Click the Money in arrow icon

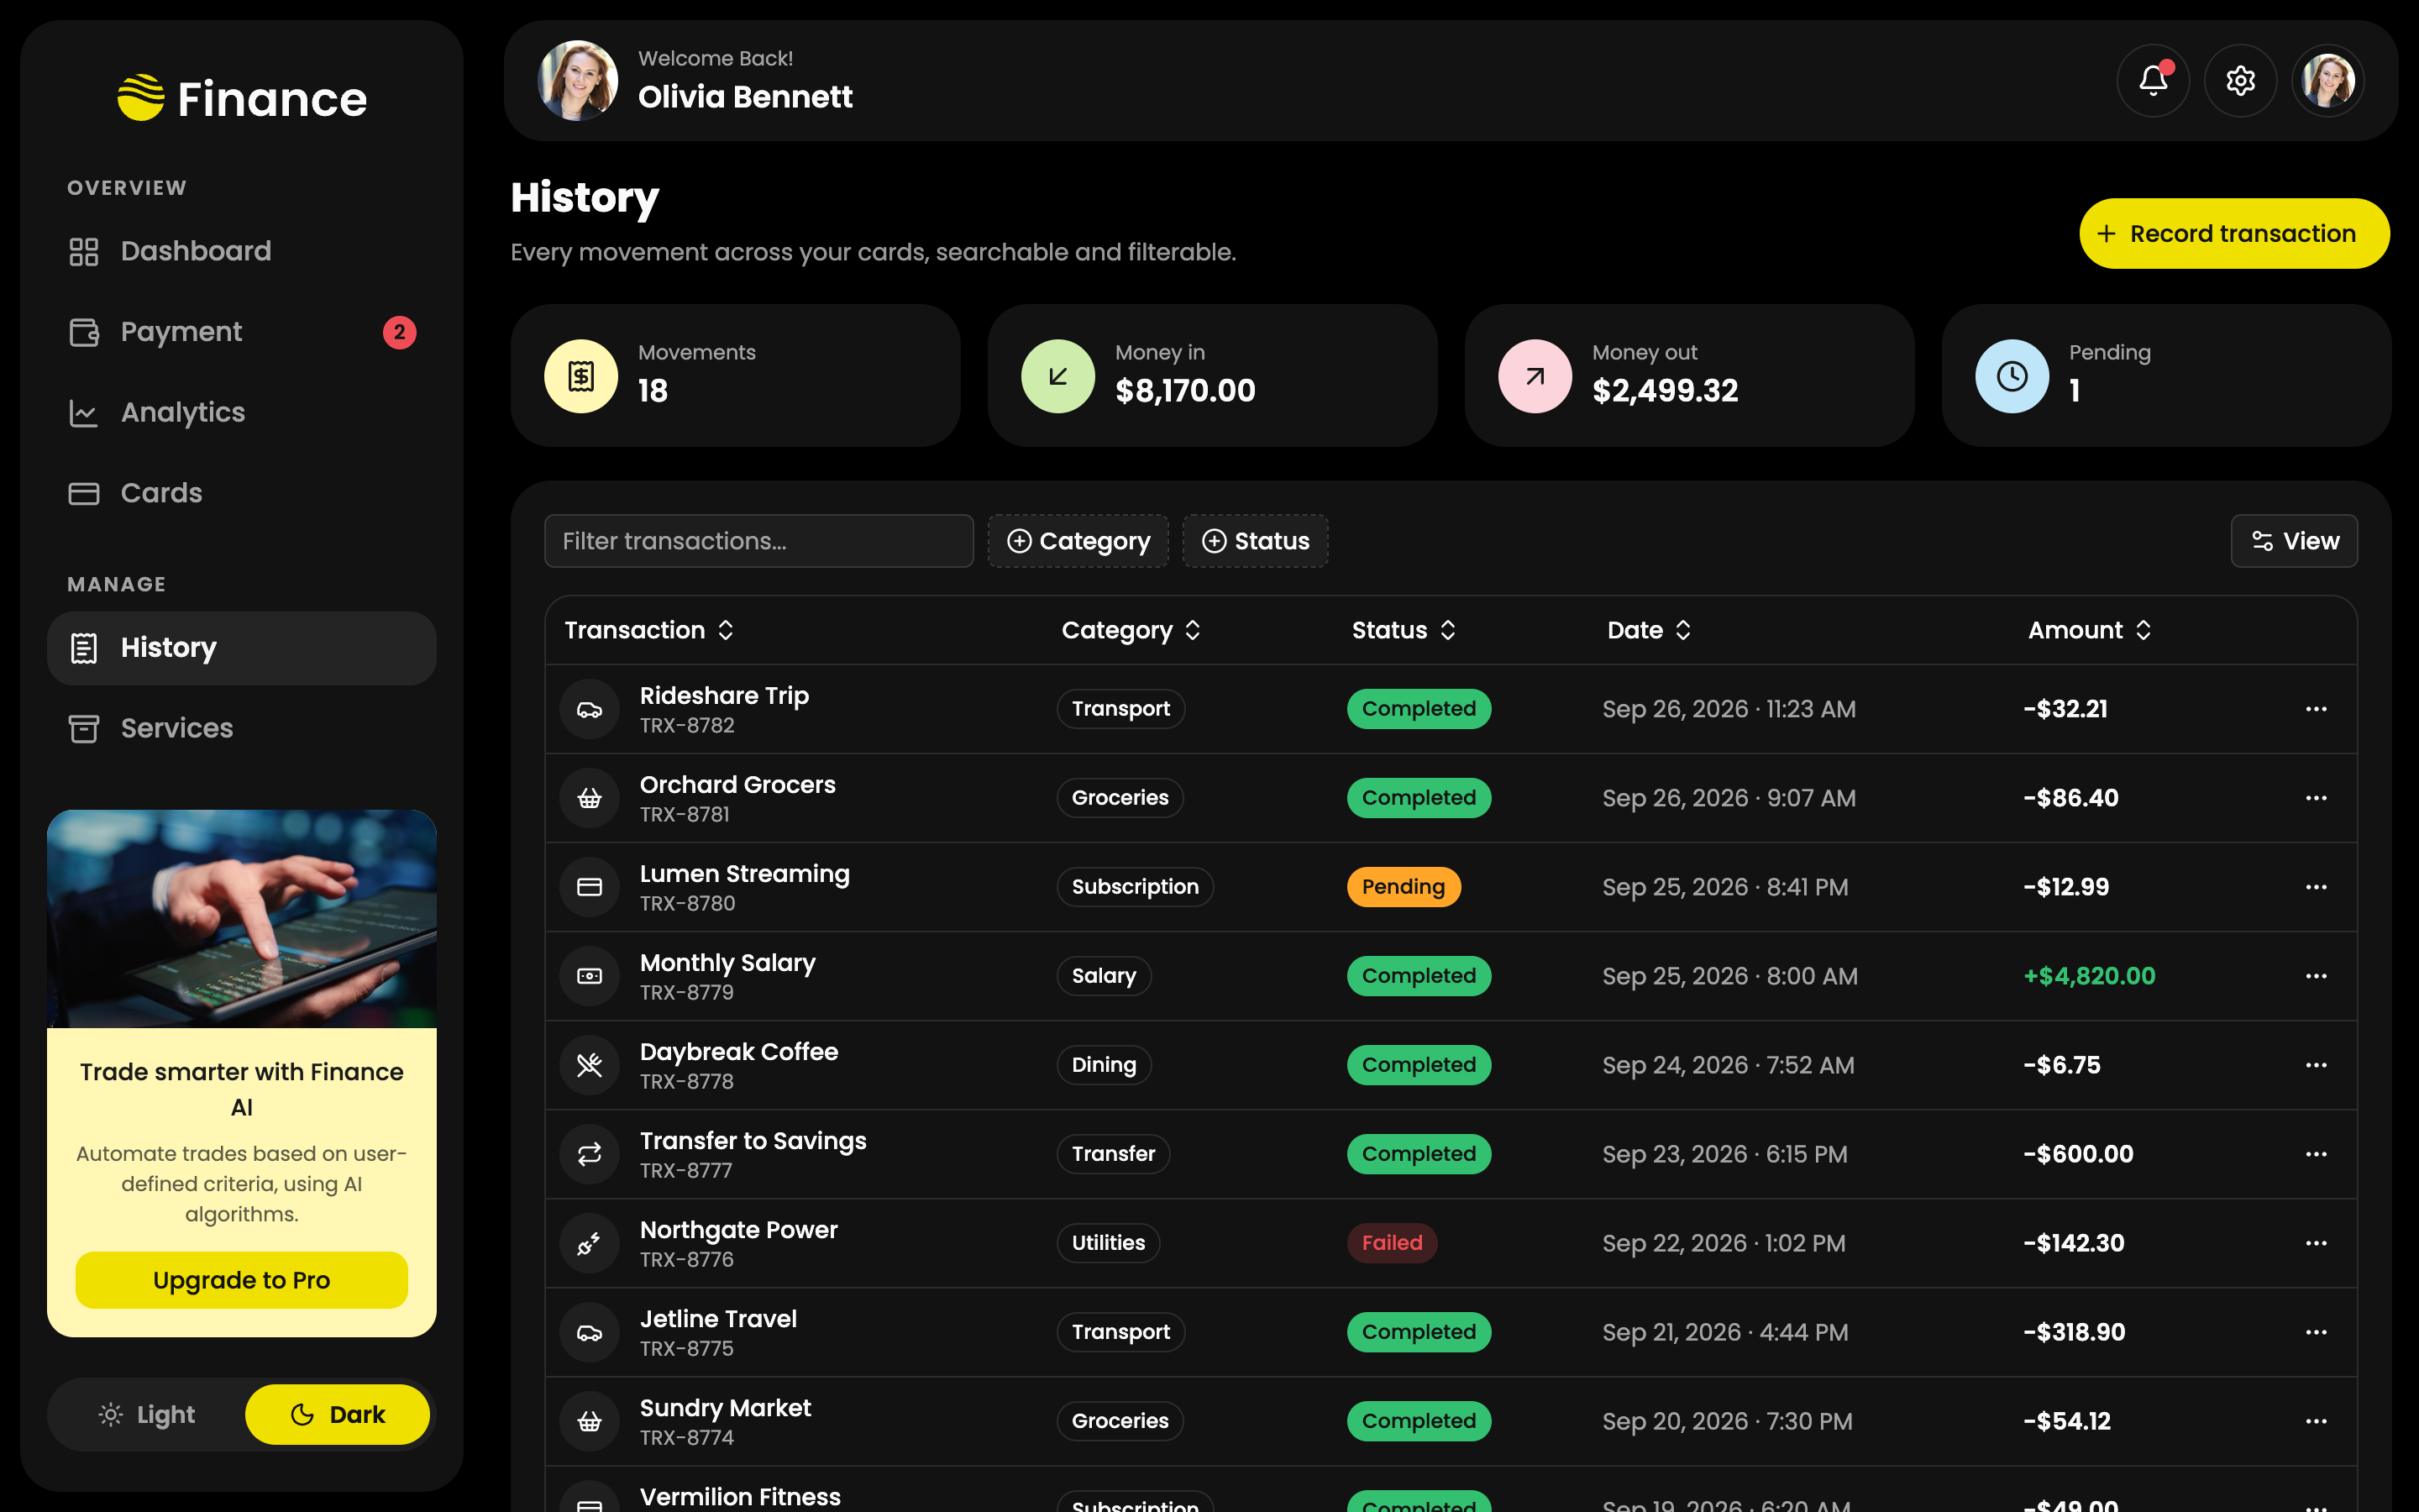[1057, 376]
